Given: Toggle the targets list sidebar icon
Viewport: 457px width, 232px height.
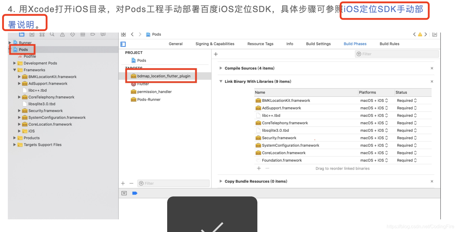Looking at the screenshot, I should pyautogui.click(x=123, y=44).
